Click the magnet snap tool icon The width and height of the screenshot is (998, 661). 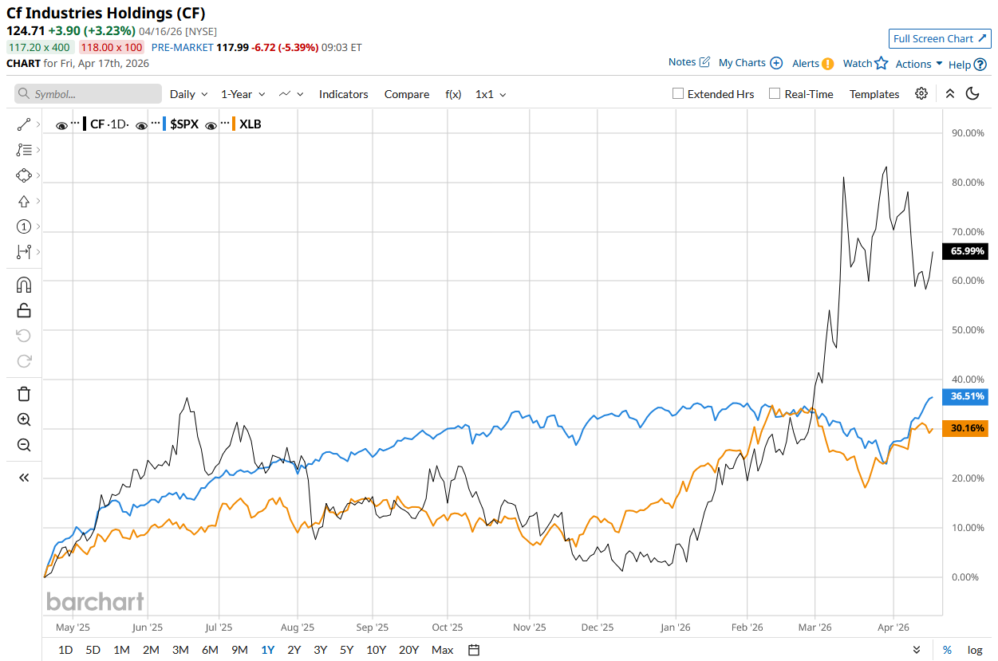[x=24, y=285]
